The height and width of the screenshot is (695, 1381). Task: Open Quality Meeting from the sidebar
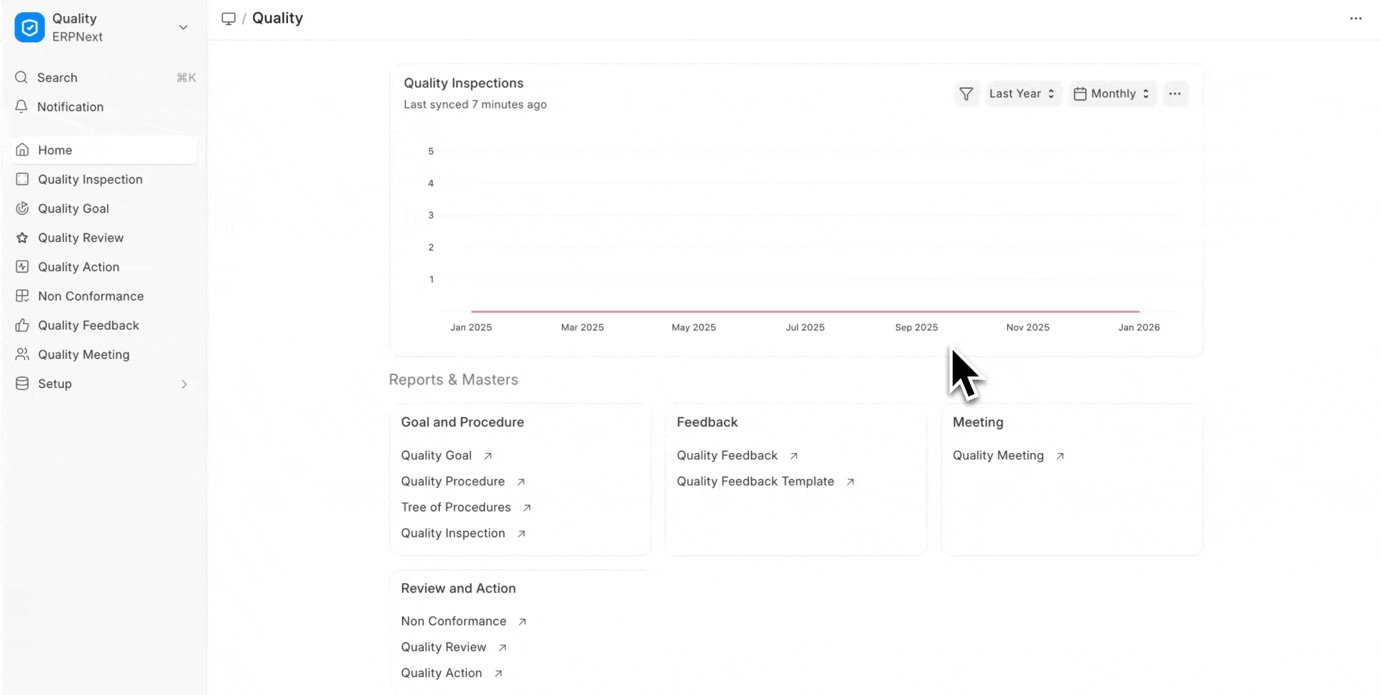tap(84, 355)
